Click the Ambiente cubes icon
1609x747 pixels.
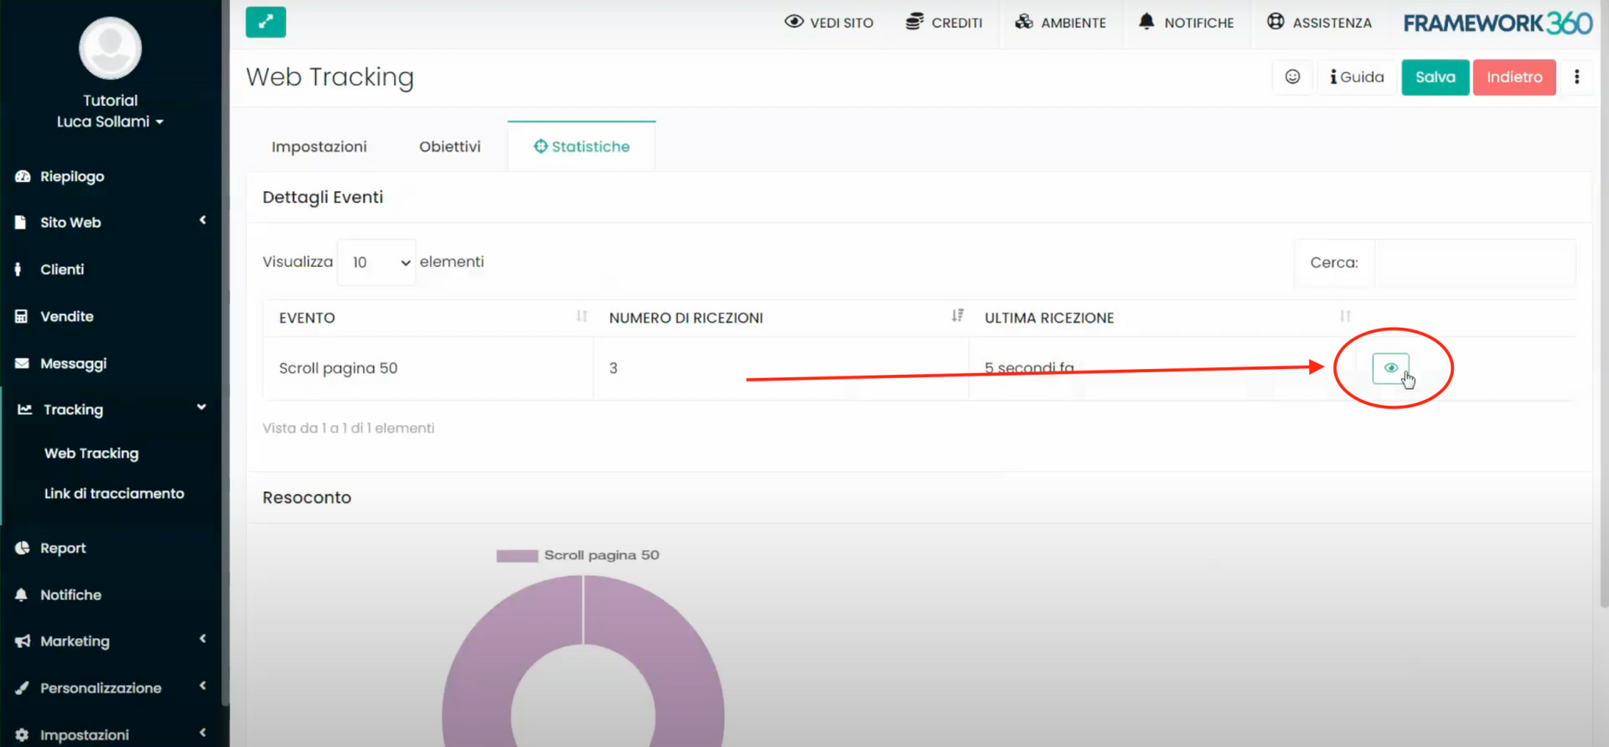(1024, 22)
